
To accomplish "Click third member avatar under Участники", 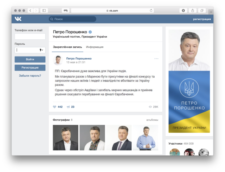I will (x=204, y=152).
